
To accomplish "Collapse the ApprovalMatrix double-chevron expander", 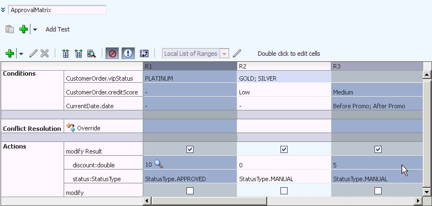I will (x=3, y=10).
